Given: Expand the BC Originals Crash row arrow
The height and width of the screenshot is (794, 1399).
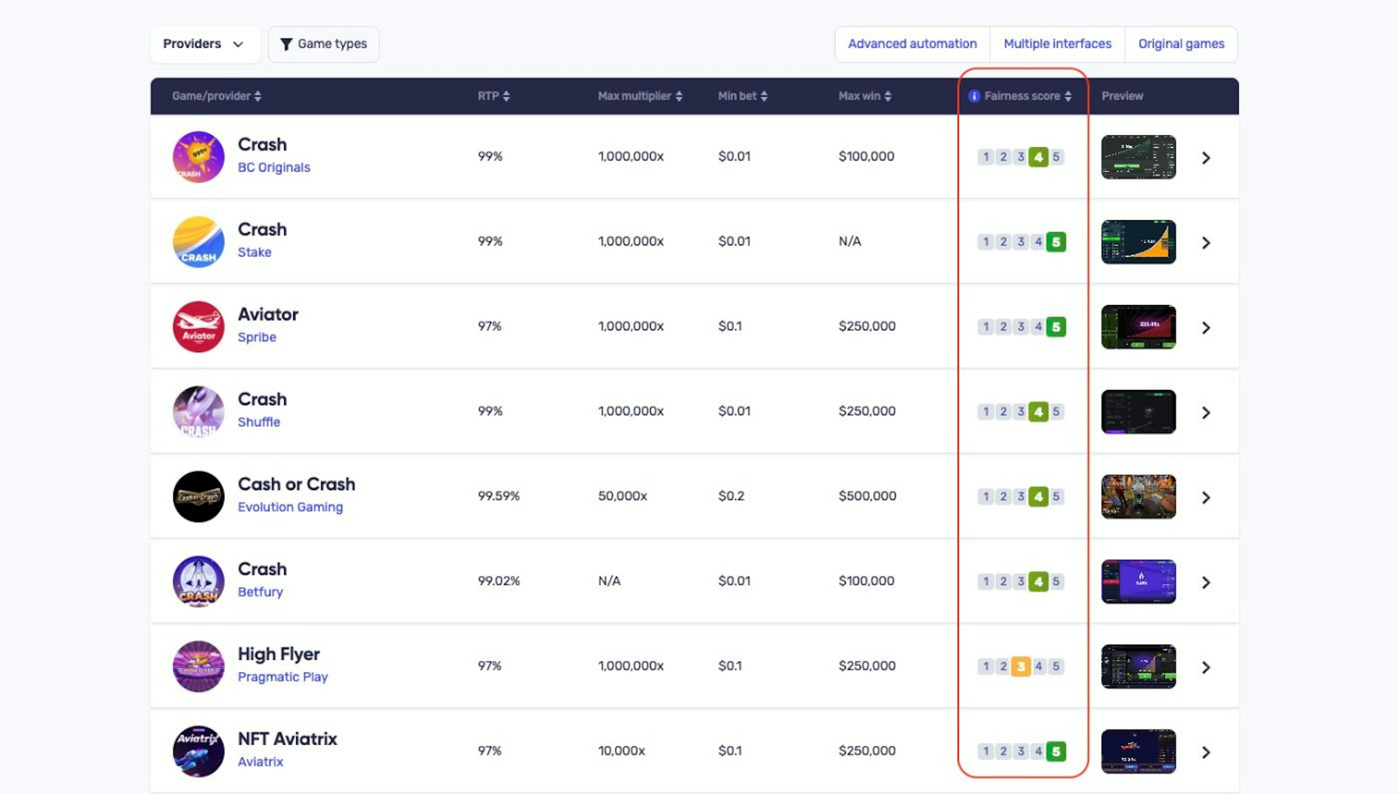Looking at the screenshot, I should (1206, 158).
